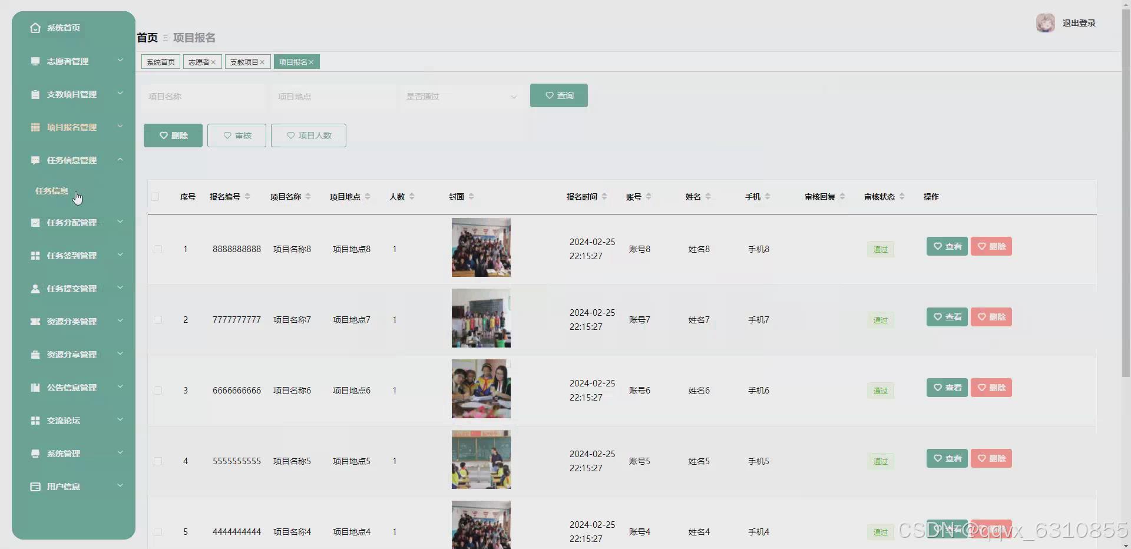Toggle the select-all checkbox in table header
Image resolution: width=1131 pixels, height=549 pixels.
pos(155,197)
